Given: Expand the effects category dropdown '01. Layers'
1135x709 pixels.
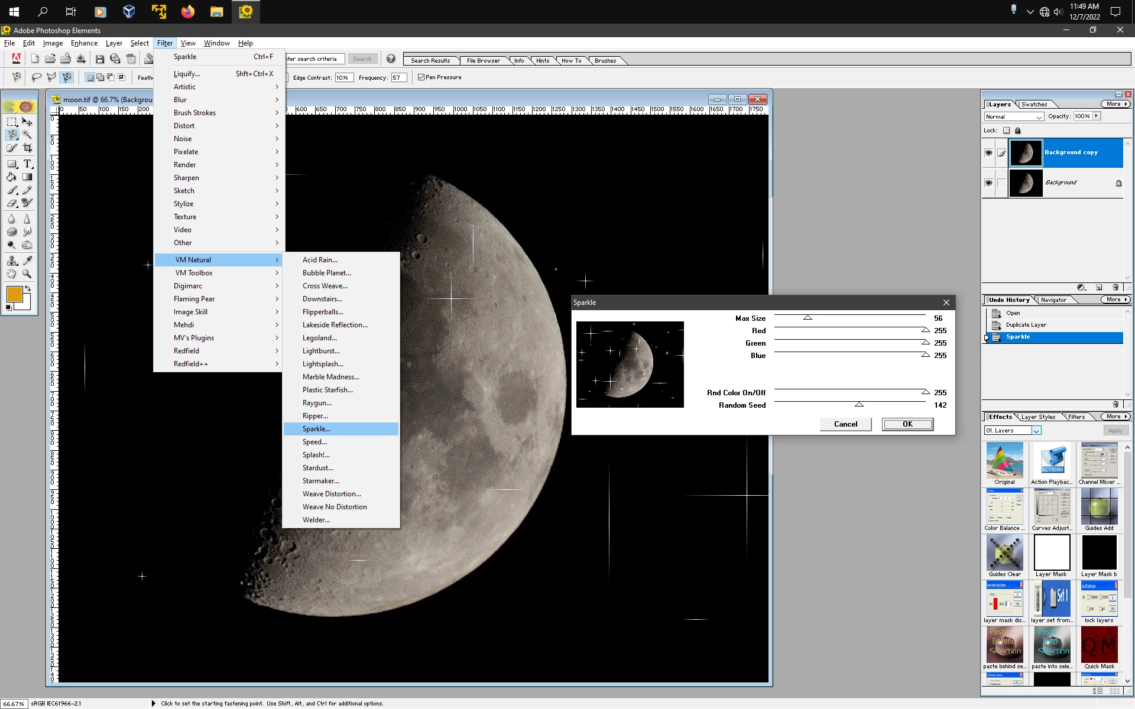Looking at the screenshot, I should [x=1036, y=431].
